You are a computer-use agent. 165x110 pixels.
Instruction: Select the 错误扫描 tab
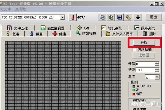pos(86,33)
